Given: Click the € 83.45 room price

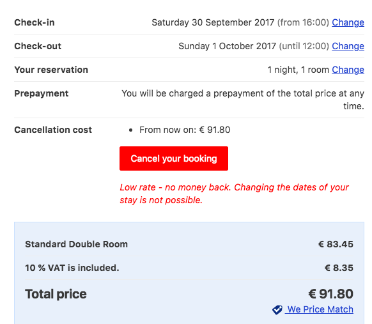Looking at the screenshot, I should point(336,244).
